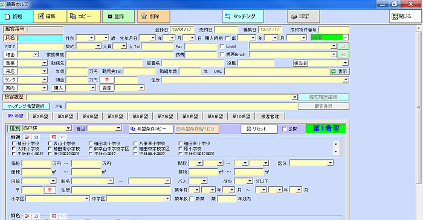The image size is (423, 220).
Task: Click the マッチング希望選択 button
Action: click(x=26, y=106)
